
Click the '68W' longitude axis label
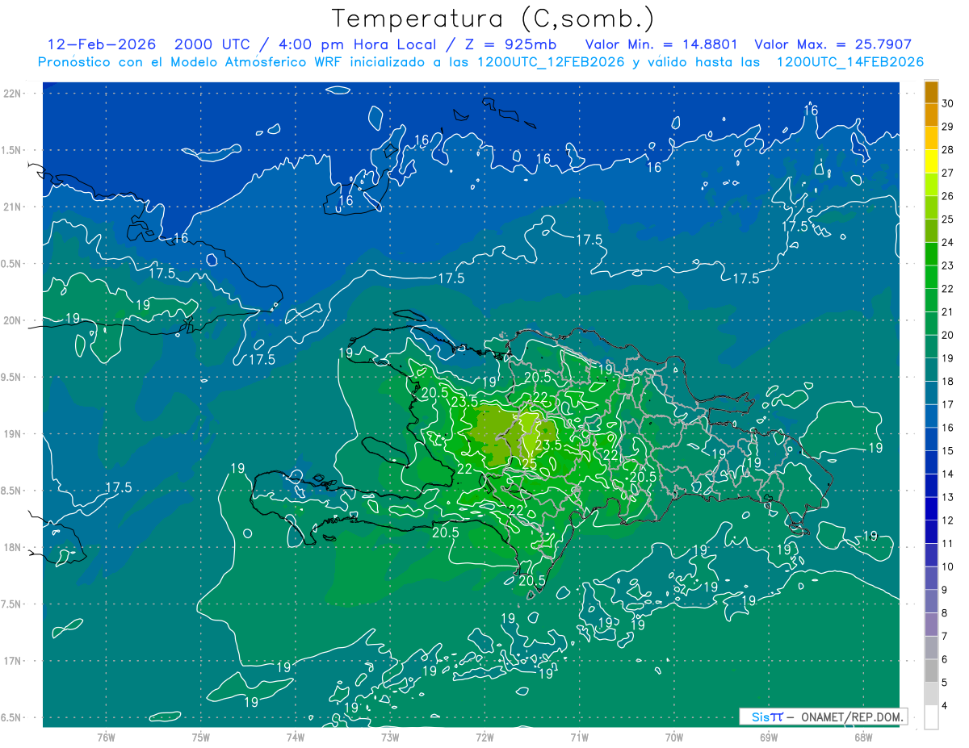click(863, 738)
